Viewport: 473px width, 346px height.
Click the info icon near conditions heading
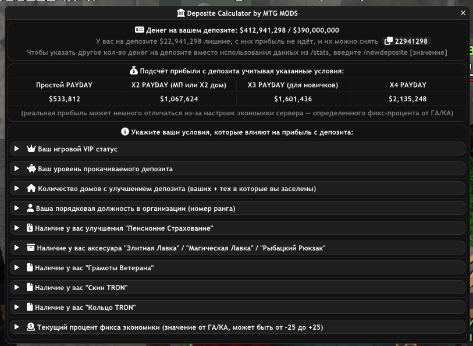pyautogui.click(x=125, y=132)
